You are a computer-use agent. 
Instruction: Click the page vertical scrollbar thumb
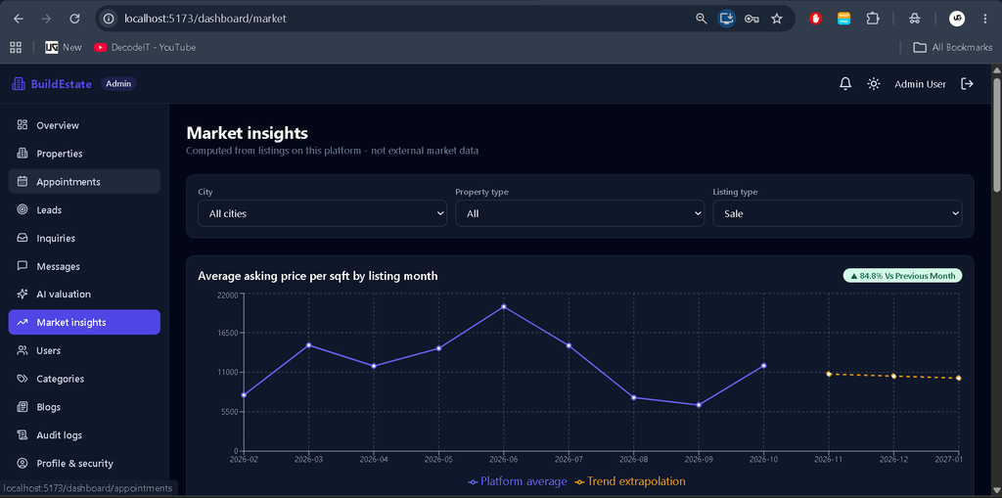[x=996, y=134]
